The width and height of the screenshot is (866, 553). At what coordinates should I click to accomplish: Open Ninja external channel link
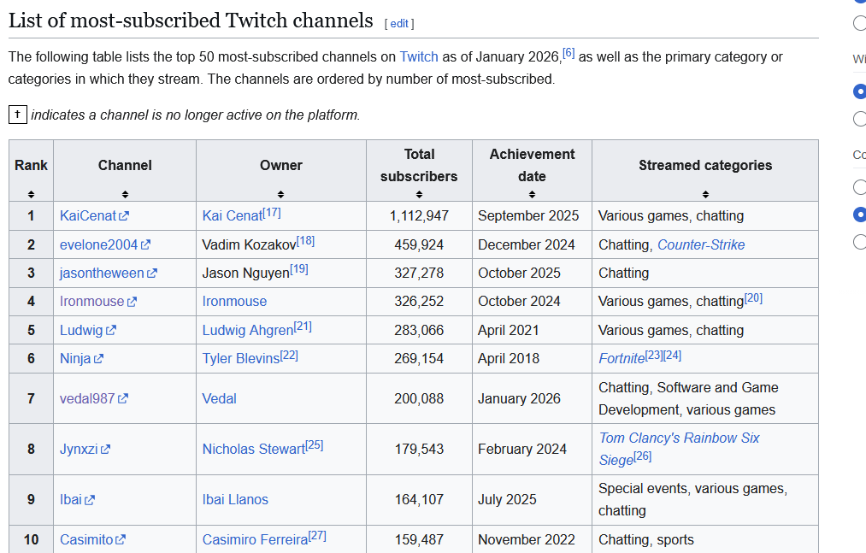tap(81, 358)
